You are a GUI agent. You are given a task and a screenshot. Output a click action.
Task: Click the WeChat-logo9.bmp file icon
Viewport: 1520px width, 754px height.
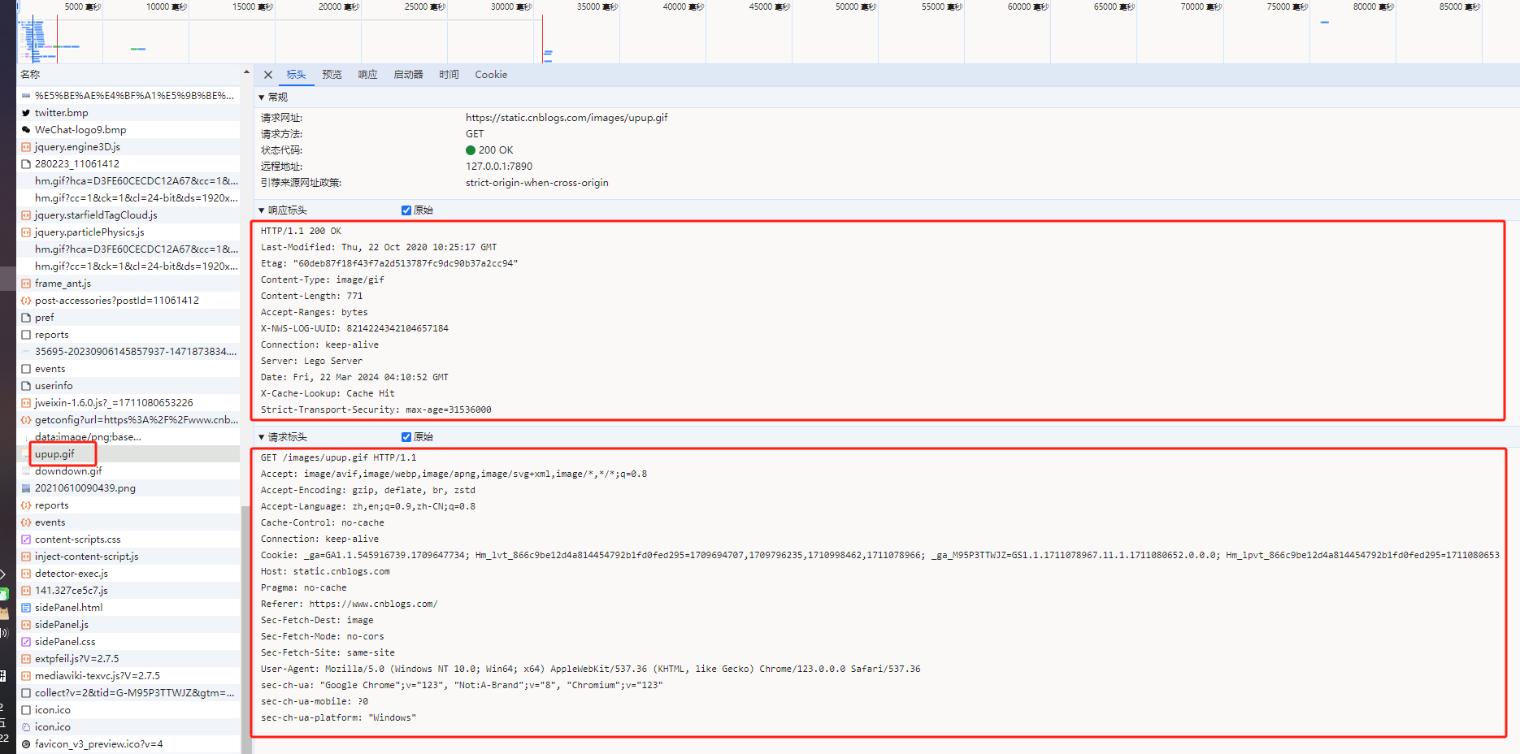(x=26, y=130)
